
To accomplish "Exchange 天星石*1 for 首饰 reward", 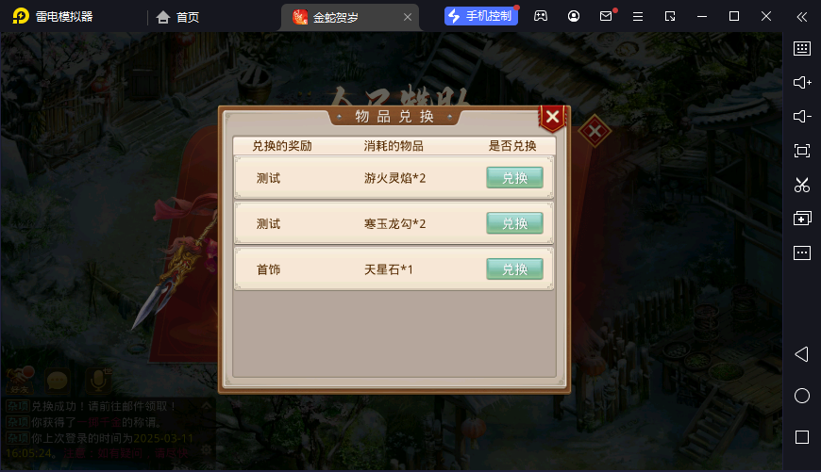I will [x=514, y=269].
